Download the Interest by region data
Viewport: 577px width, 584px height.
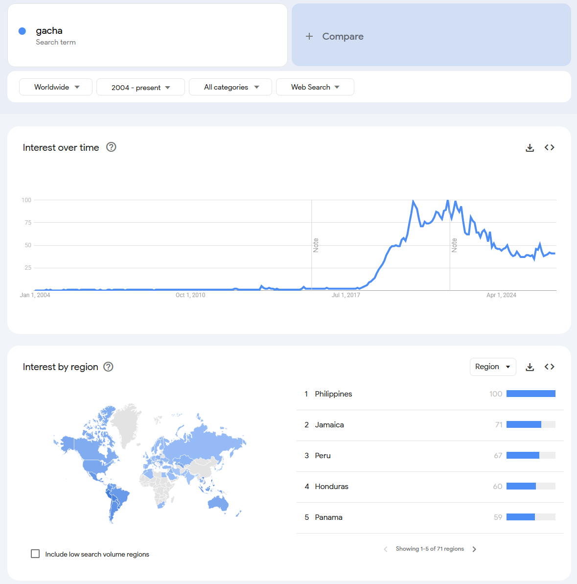pyautogui.click(x=530, y=367)
